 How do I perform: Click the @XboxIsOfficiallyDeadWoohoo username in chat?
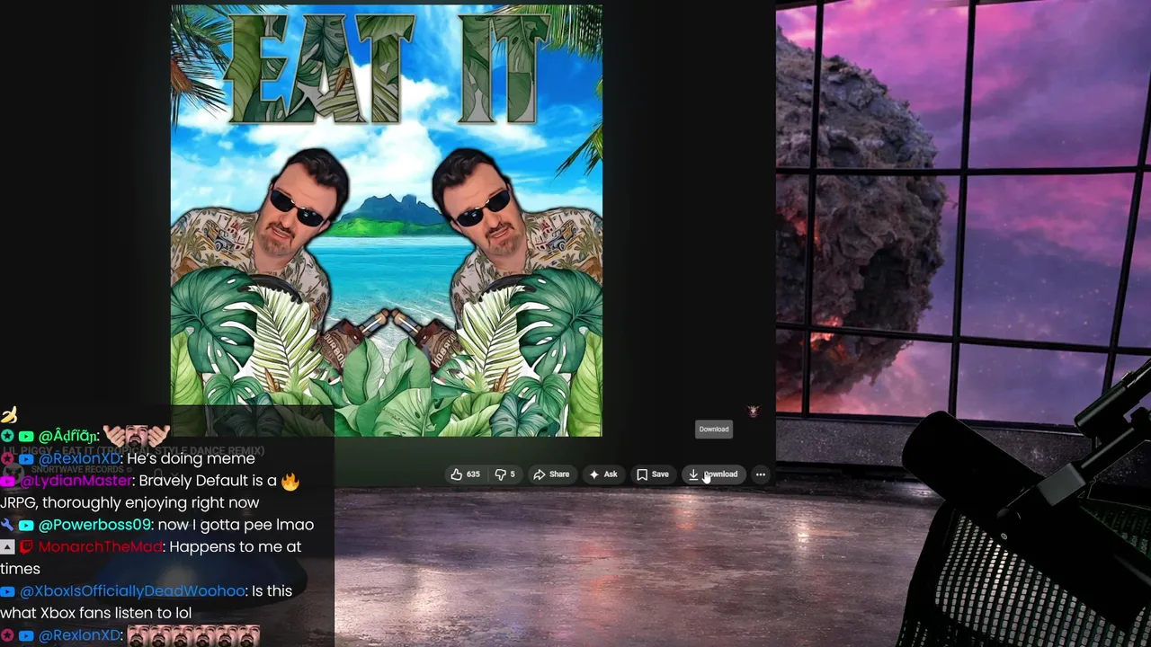click(132, 590)
